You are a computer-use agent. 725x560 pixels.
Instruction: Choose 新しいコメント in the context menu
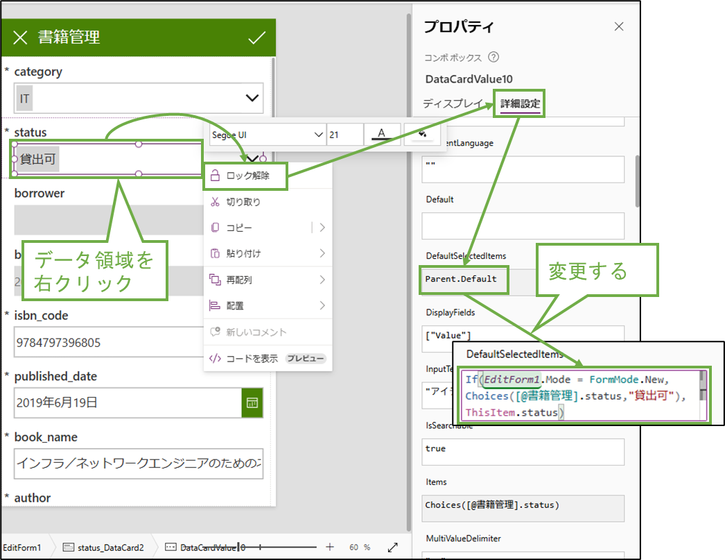point(268,332)
